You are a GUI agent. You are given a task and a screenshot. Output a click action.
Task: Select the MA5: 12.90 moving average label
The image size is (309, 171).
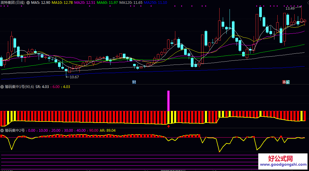[40, 3]
